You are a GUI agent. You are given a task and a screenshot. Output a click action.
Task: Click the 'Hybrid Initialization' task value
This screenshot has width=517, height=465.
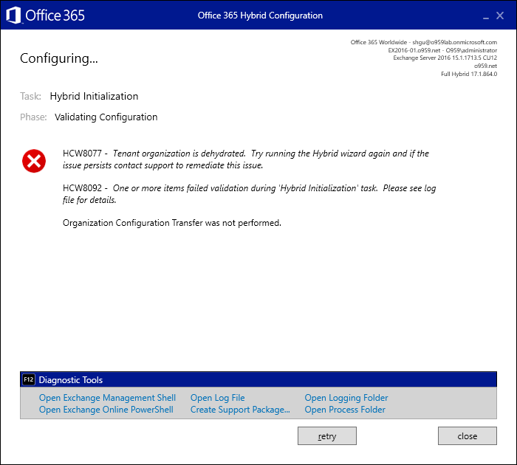(94, 96)
